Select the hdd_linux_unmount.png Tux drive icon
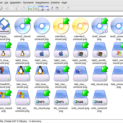123x123 pixels. pyautogui.click(x=42, y=74)
